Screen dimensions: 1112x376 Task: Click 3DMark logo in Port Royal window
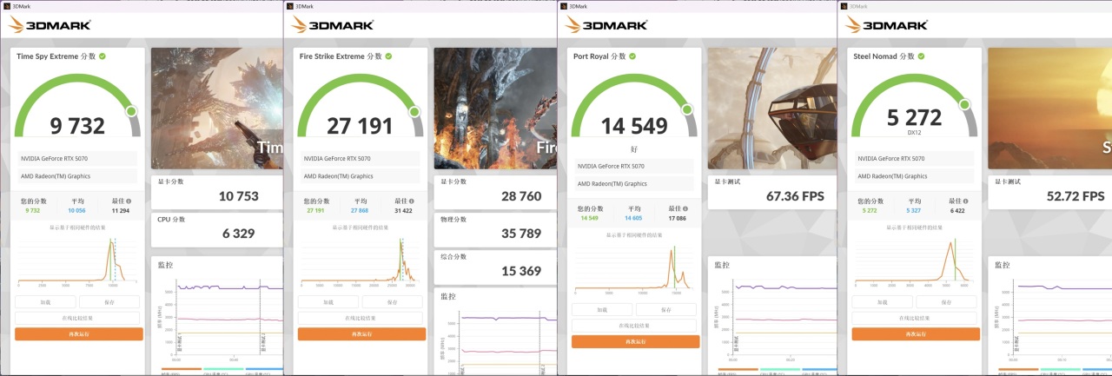[x=606, y=25]
